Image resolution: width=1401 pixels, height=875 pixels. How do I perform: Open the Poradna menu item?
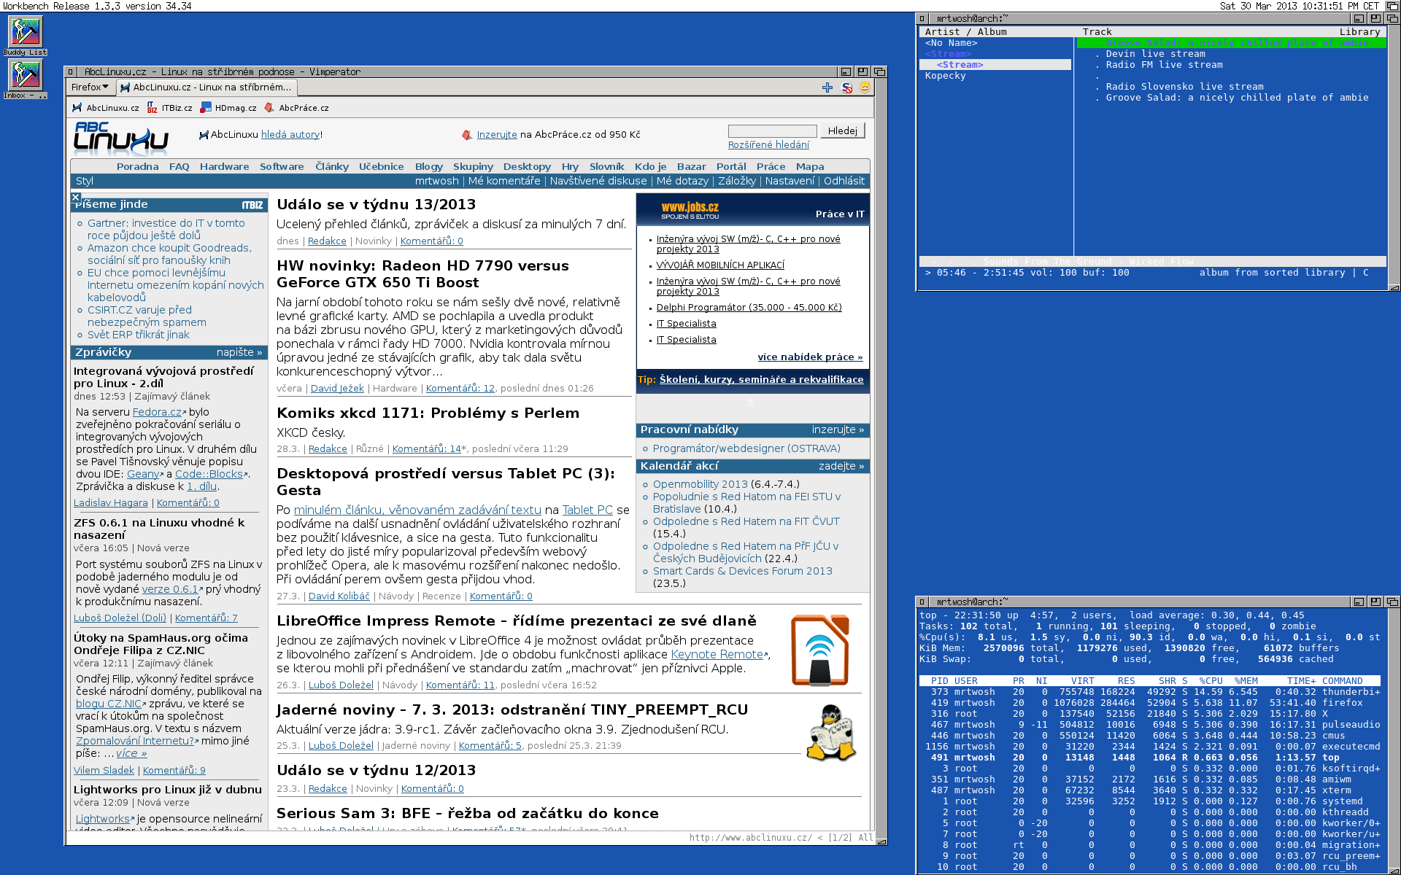click(x=137, y=167)
